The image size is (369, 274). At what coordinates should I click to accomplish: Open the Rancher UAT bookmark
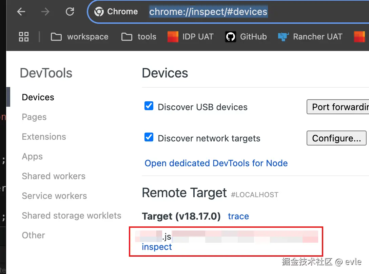click(310, 37)
